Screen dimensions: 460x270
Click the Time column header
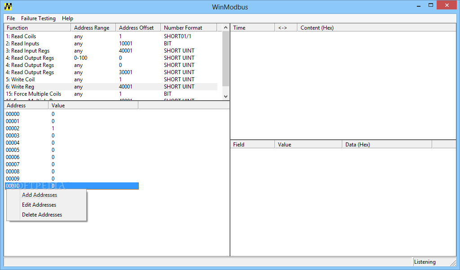click(252, 27)
